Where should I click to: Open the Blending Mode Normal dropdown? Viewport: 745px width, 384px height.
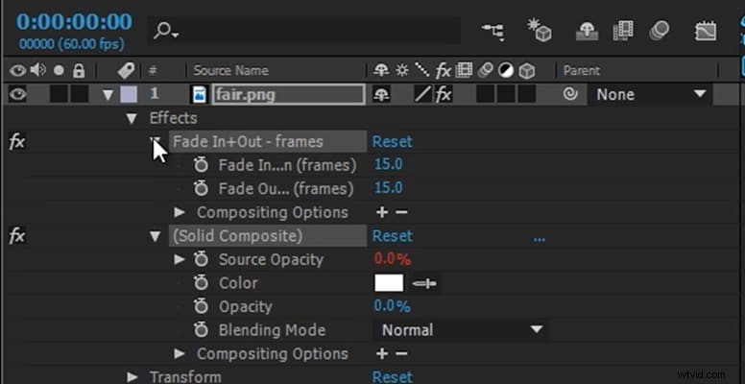coord(461,330)
